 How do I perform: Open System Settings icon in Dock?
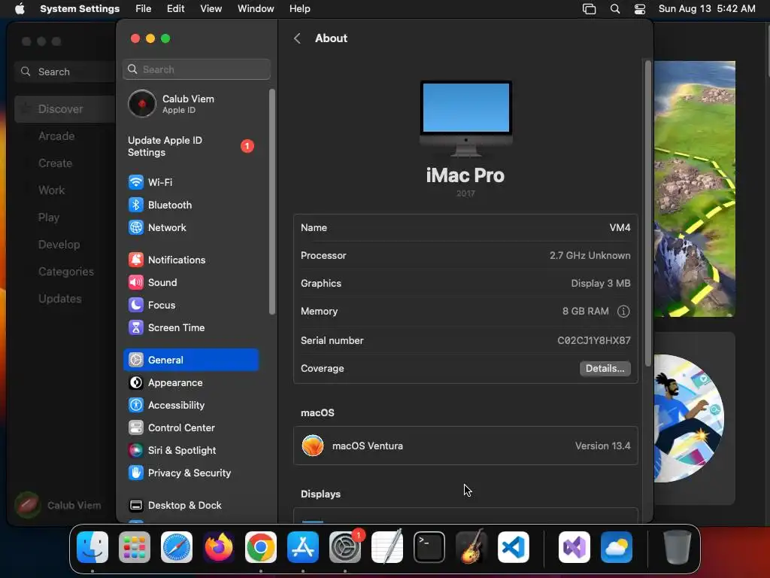pos(344,547)
